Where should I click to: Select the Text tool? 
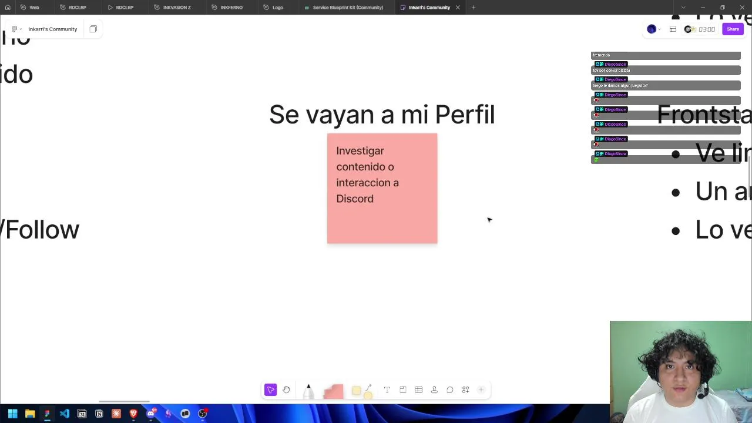coord(387,390)
